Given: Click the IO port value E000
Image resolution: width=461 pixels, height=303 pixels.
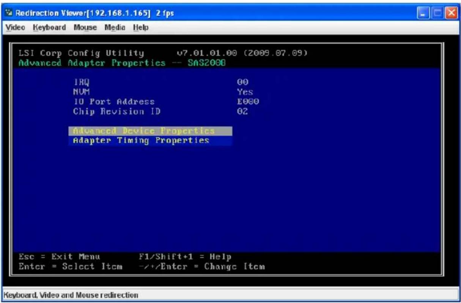Looking at the screenshot, I should (248, 102).
